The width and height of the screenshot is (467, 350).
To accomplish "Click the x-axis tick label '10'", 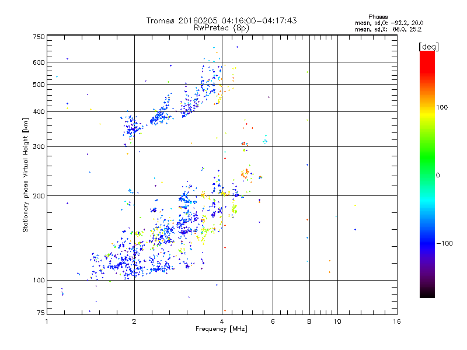I will (x=337, y=321).
